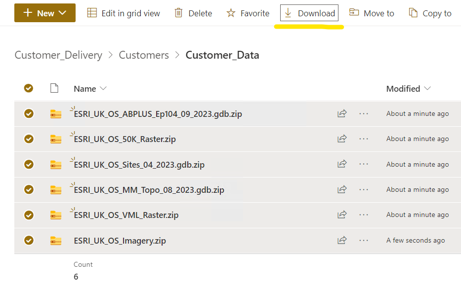Deselect ESRI_UK_OS_50K_Raster.zip checkbox
This screenshot has height=287, width=461.
point(29,139)
